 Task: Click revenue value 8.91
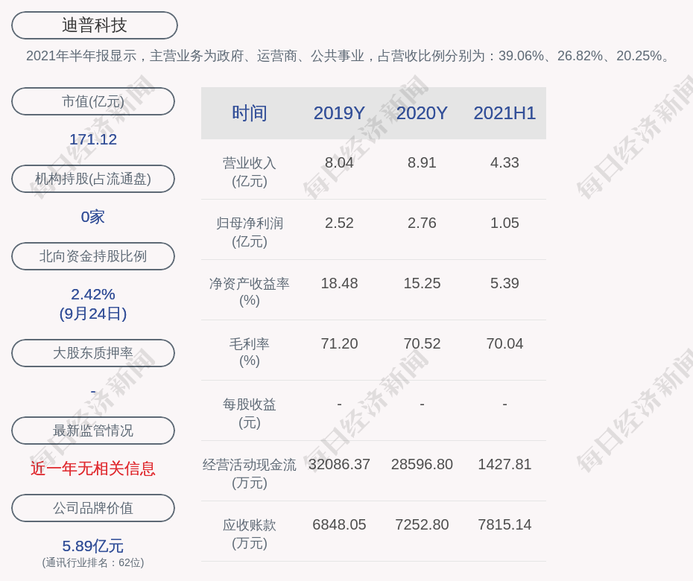422,162
